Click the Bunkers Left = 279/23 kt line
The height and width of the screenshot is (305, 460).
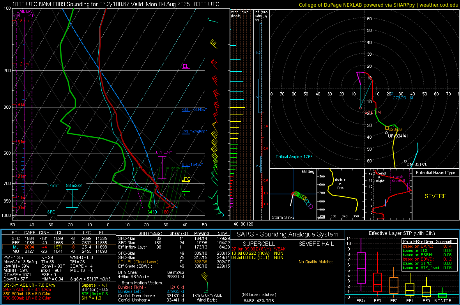pos(151,291)
